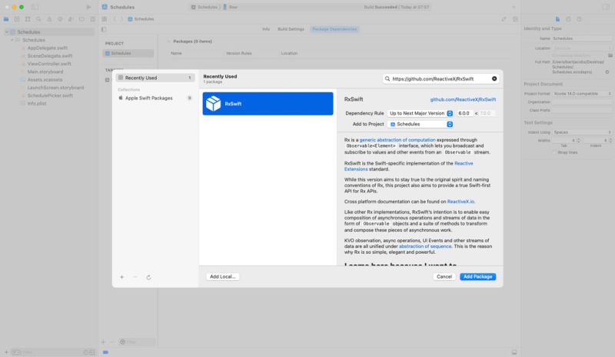Follow the ReactiveX.io documentation link
The image size is (615, 357).
460,202
